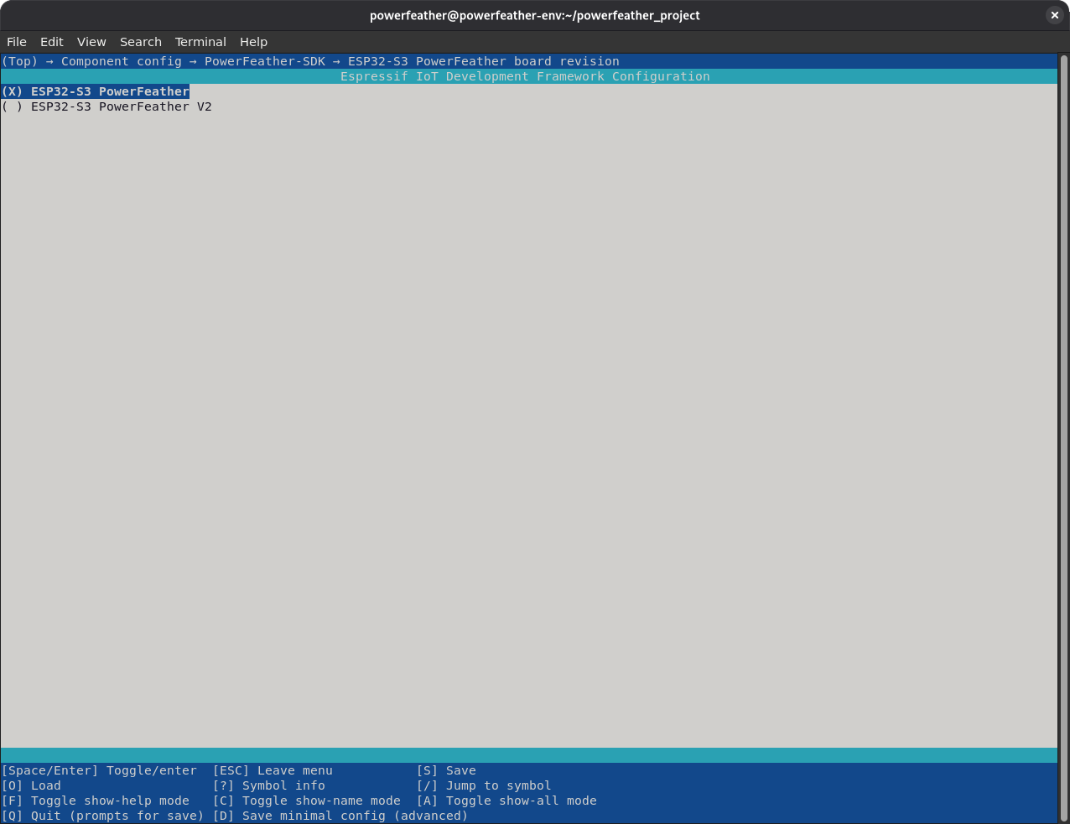Open the View menu
Screen dimensions: 1070x824
pyautogui.click(x=91, y=42)
